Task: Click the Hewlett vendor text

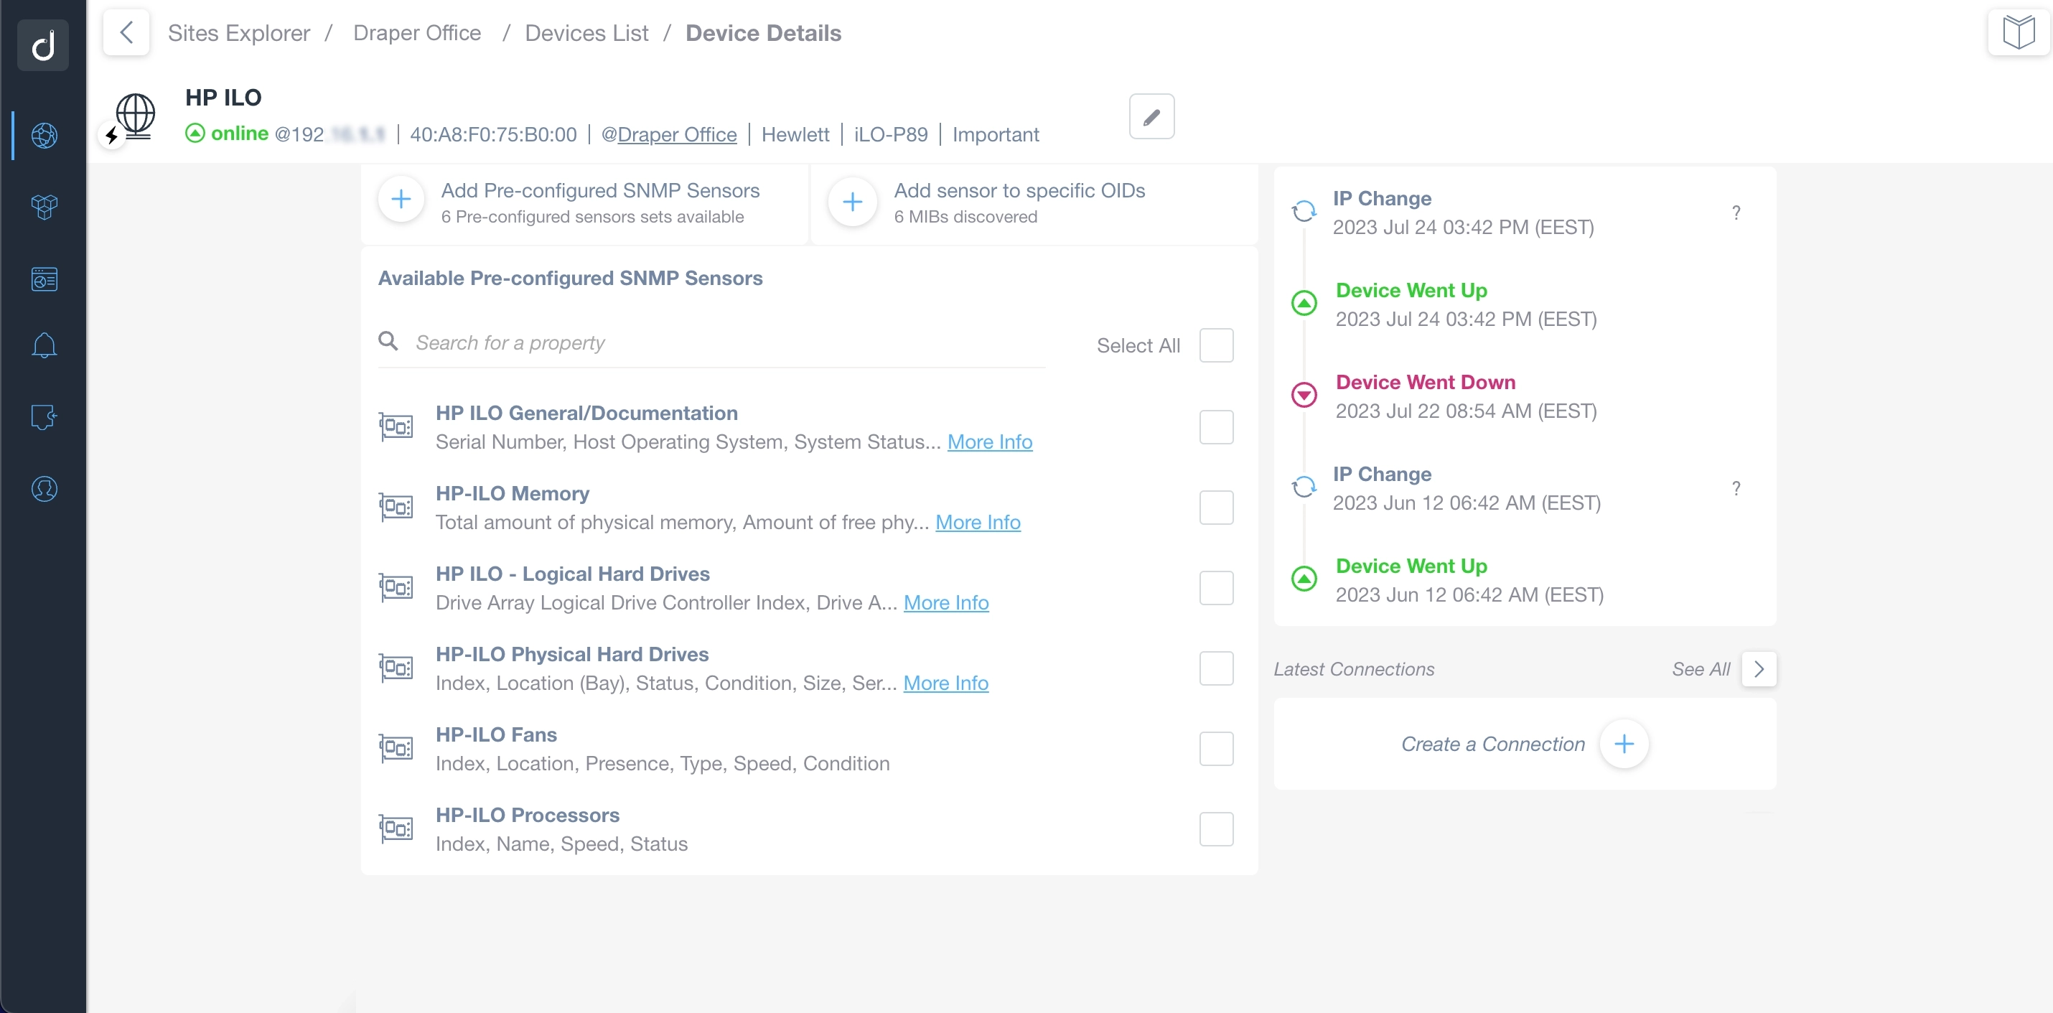Action: [x=795, y=134]
